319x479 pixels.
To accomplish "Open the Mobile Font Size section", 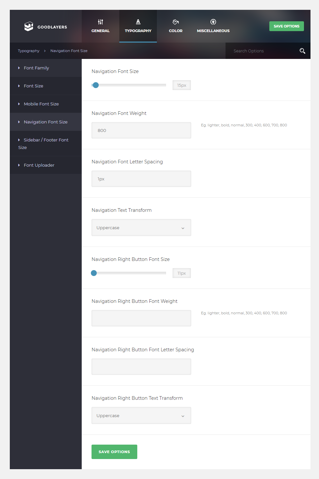I will click(x=41, y=104).
